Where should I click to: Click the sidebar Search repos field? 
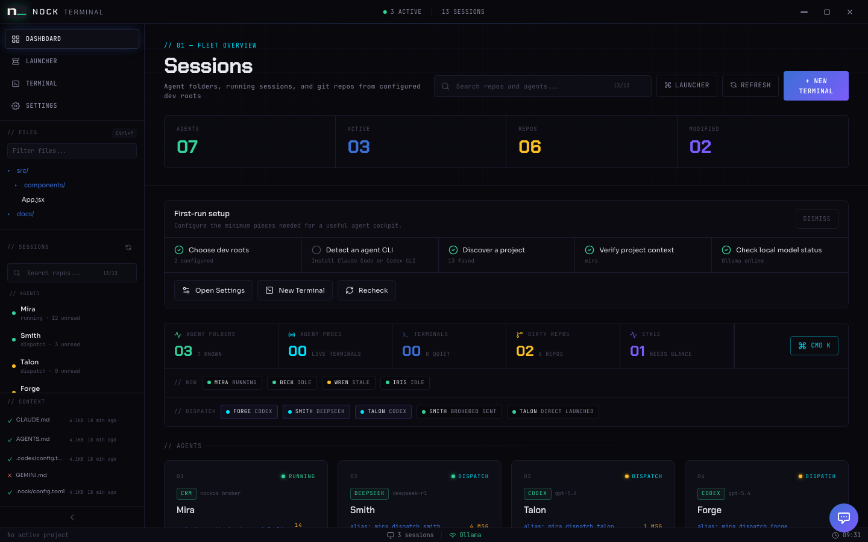(72, 273)
